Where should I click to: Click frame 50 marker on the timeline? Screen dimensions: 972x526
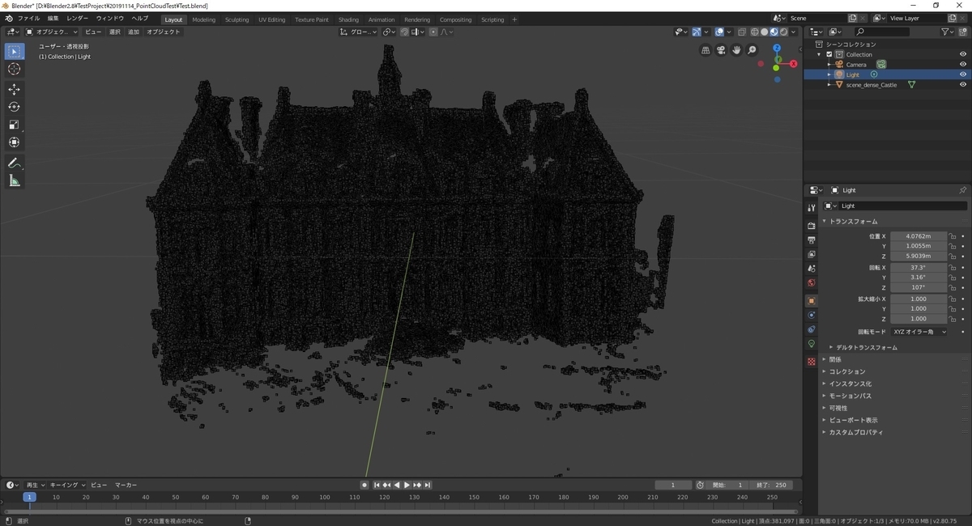(174, 497)
